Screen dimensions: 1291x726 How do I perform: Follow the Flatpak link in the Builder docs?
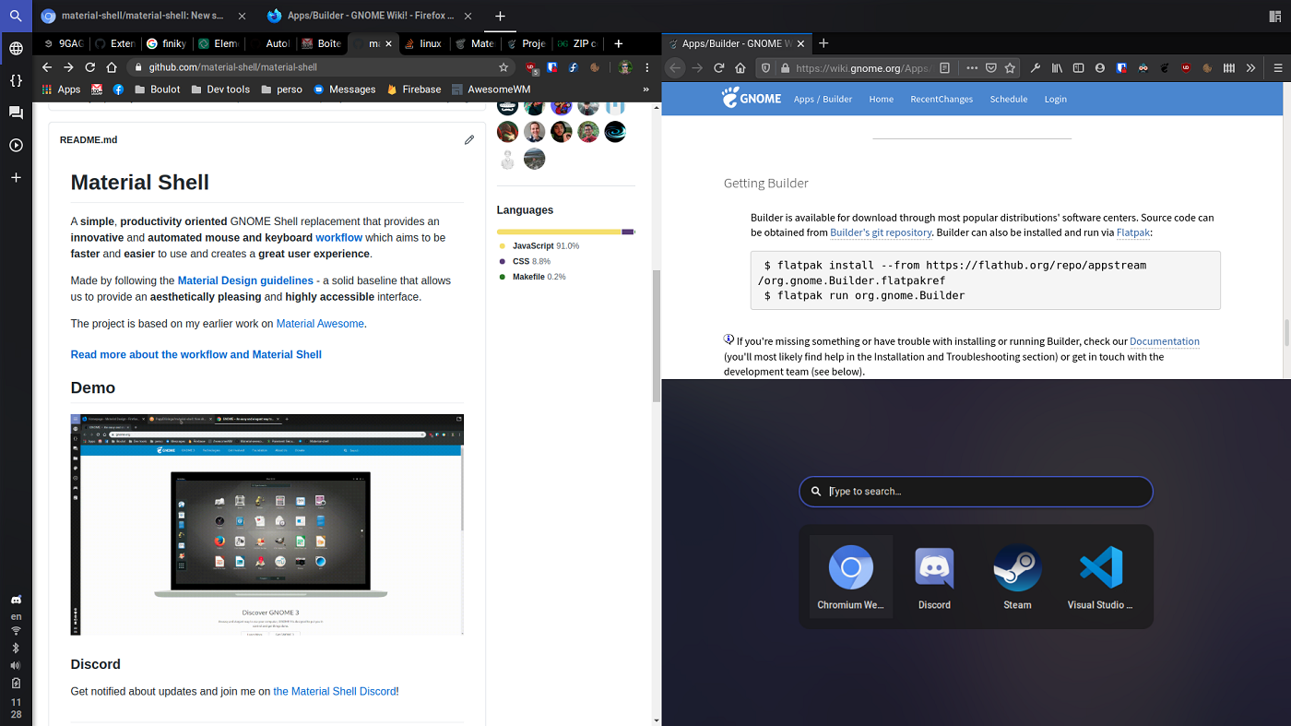(x=1133, y=232)
